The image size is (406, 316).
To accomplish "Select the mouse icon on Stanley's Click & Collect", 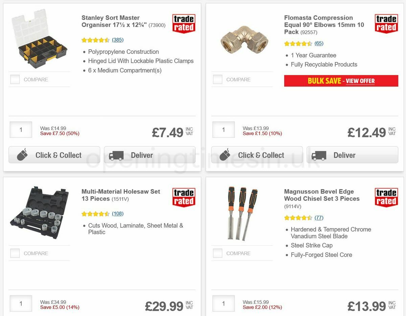I will (22, 155).
